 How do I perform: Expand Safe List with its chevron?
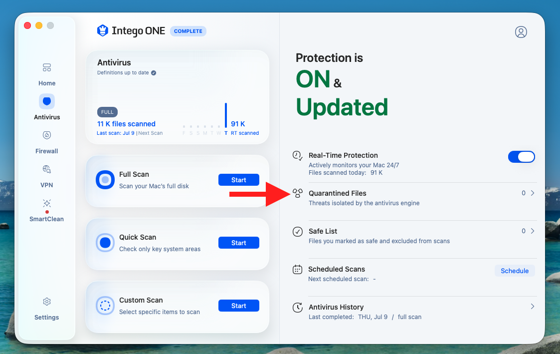(533, 231)
